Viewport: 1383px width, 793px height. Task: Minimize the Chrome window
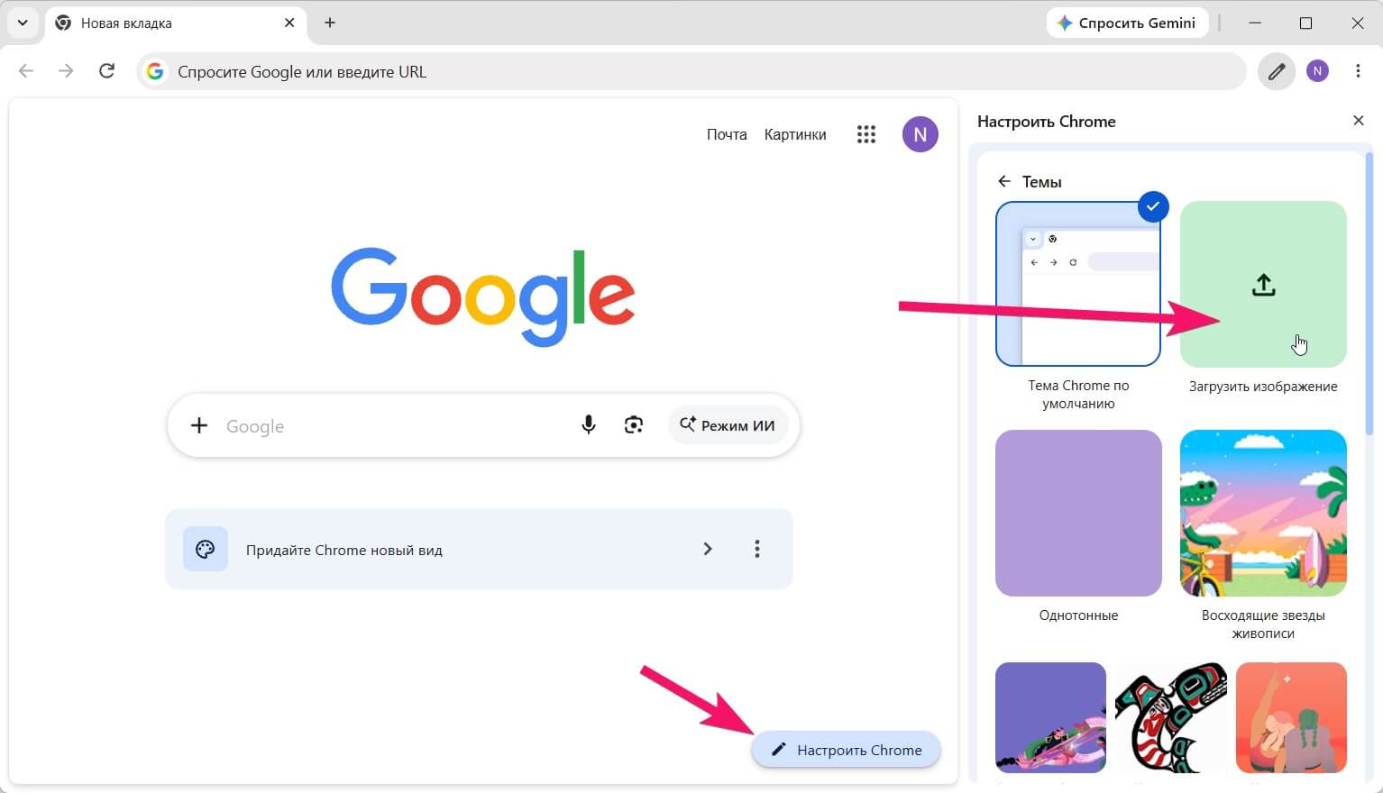[x=1254, y=23]
